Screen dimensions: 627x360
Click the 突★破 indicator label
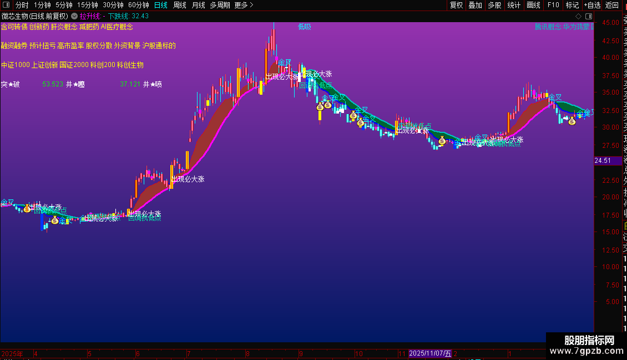pos(11,84)
